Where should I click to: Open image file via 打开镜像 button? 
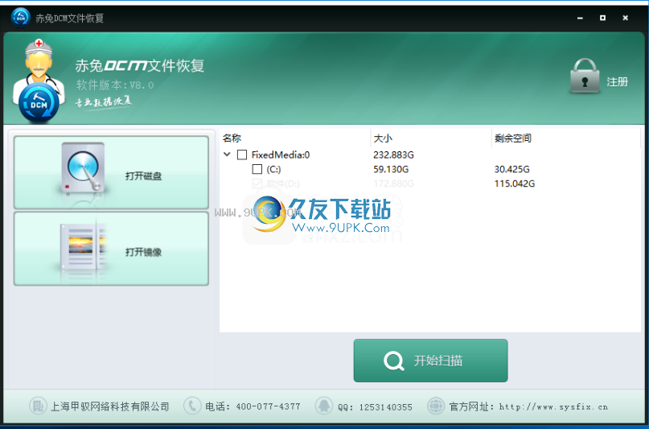coord(111,249)
